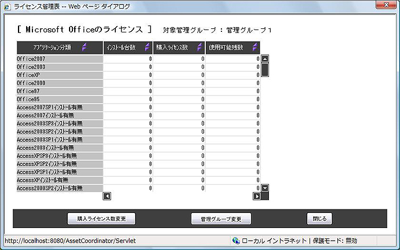Viewport: 400px width, 250px height.
Task: Select the OfficeXP row
Action: pos(139,75)
